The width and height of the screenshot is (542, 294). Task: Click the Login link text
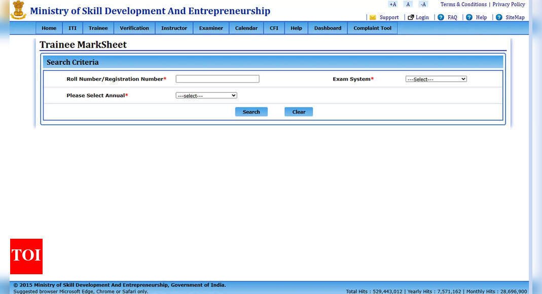[x=422, y=17]
